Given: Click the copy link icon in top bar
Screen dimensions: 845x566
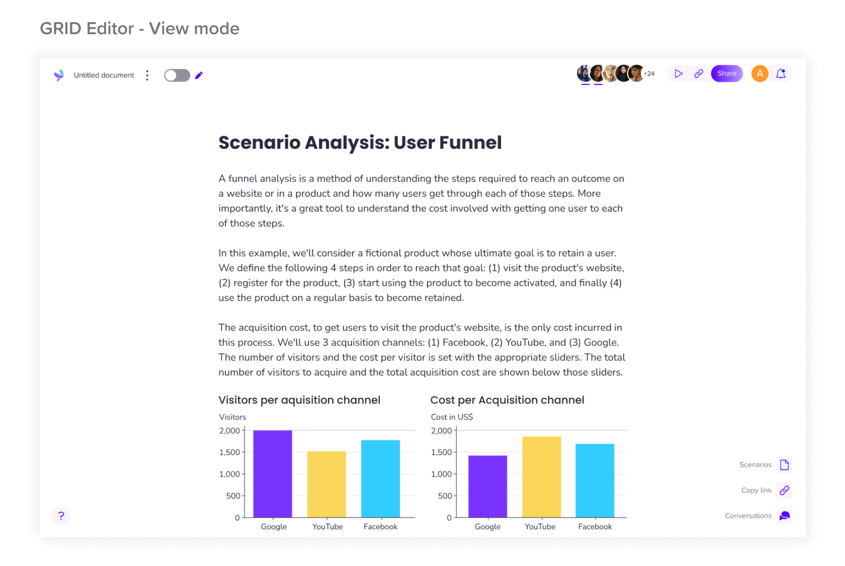Looking at the screenshot, I should [x=699, y=73].
